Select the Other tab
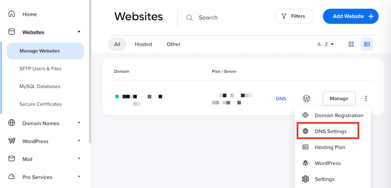 [174, 44]
